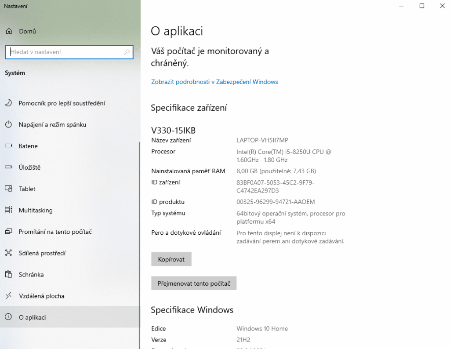Open Pomocník pro lepší soustředění moon icon
450x349 pixels.
tap(9, 103)
